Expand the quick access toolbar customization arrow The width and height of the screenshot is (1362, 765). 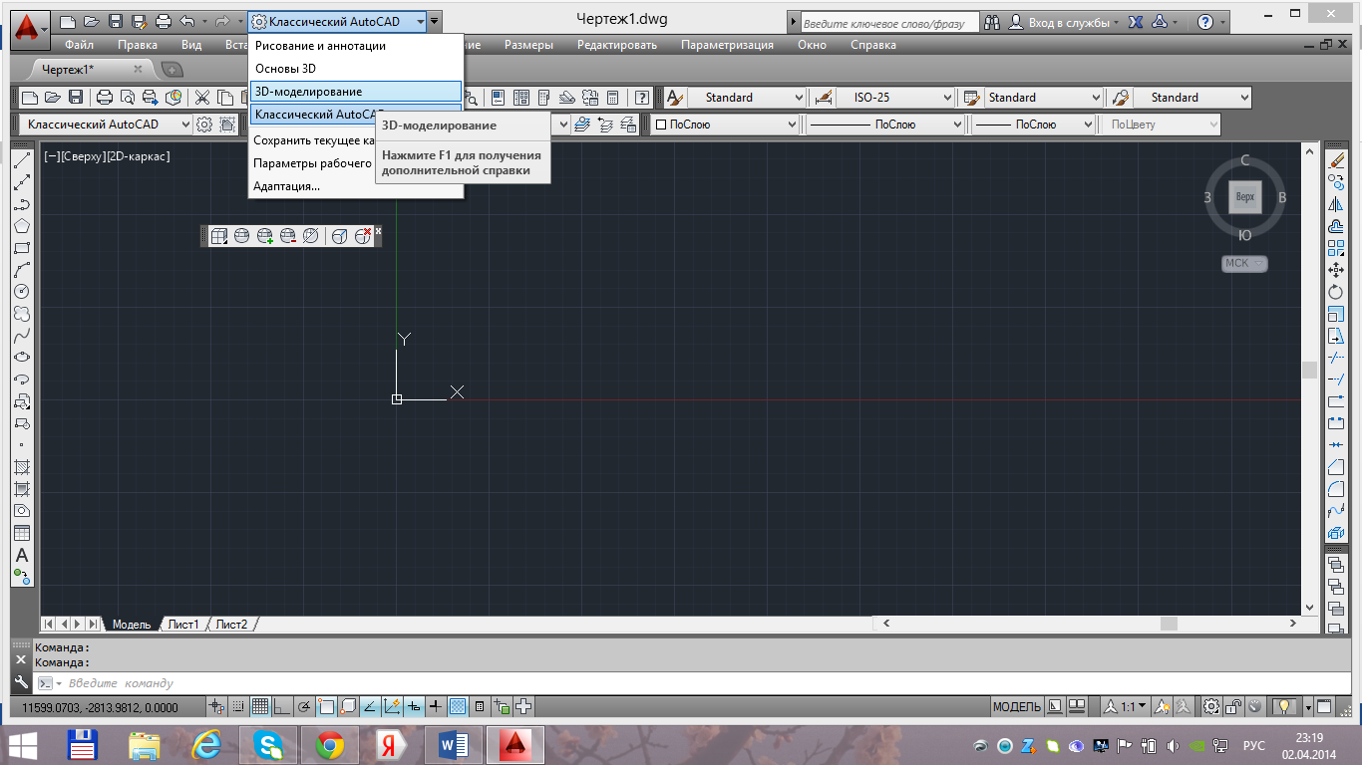(x=435, y=21)
